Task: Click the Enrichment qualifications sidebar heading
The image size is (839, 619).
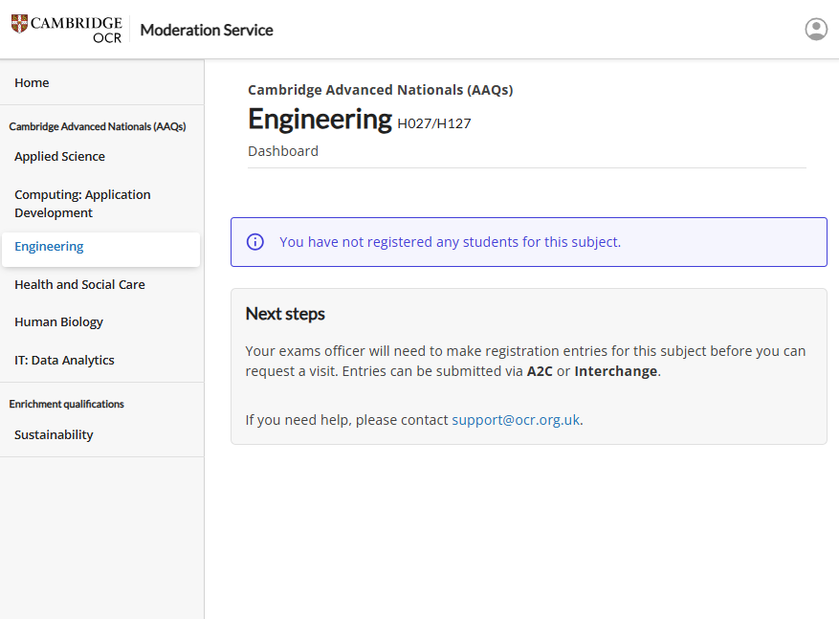Action: tap(66, 404)
